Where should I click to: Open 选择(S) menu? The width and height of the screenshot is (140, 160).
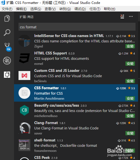click(36, 9)
